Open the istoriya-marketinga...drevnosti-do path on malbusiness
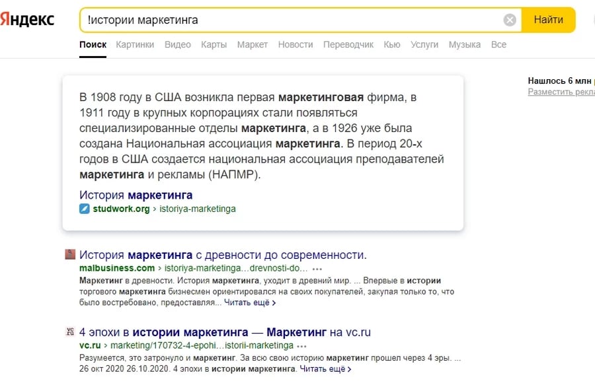Viewport: 595px width, 389px height. 235,268
